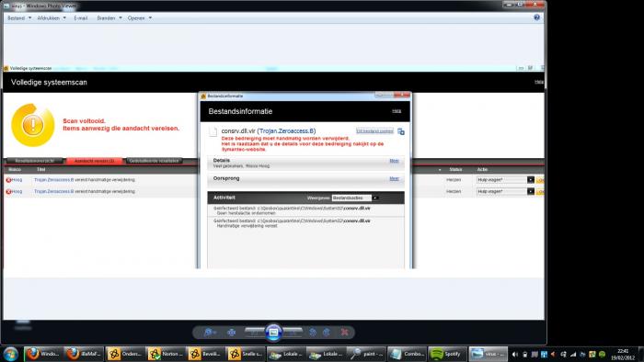Image resolution: width=644 pixels, height=362 pixels.
Task: Open the Bestand menu
Action: coord(19,18)
